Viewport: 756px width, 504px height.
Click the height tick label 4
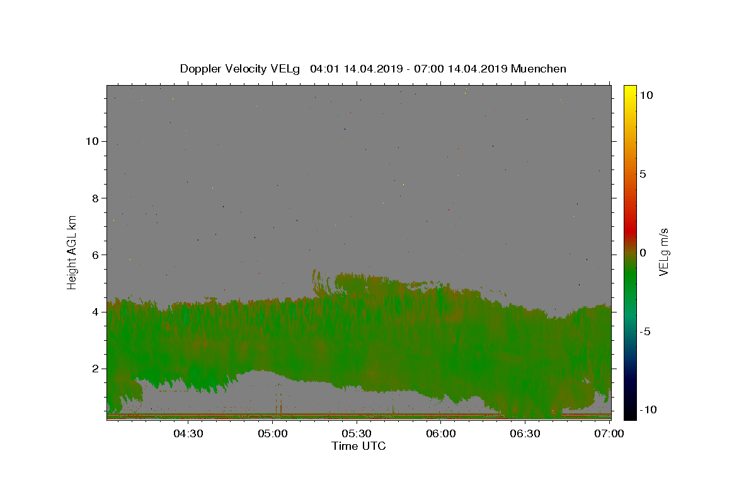(x=95, y=312)
